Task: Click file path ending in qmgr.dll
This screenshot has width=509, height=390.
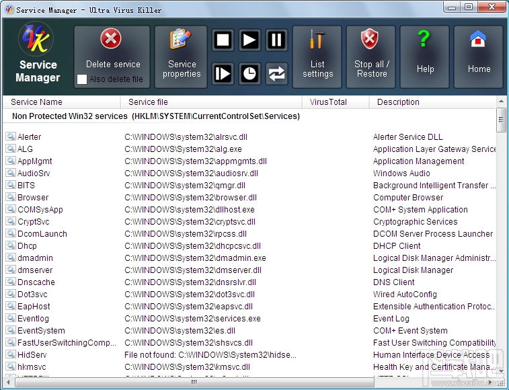Action: tap(185, 186)
